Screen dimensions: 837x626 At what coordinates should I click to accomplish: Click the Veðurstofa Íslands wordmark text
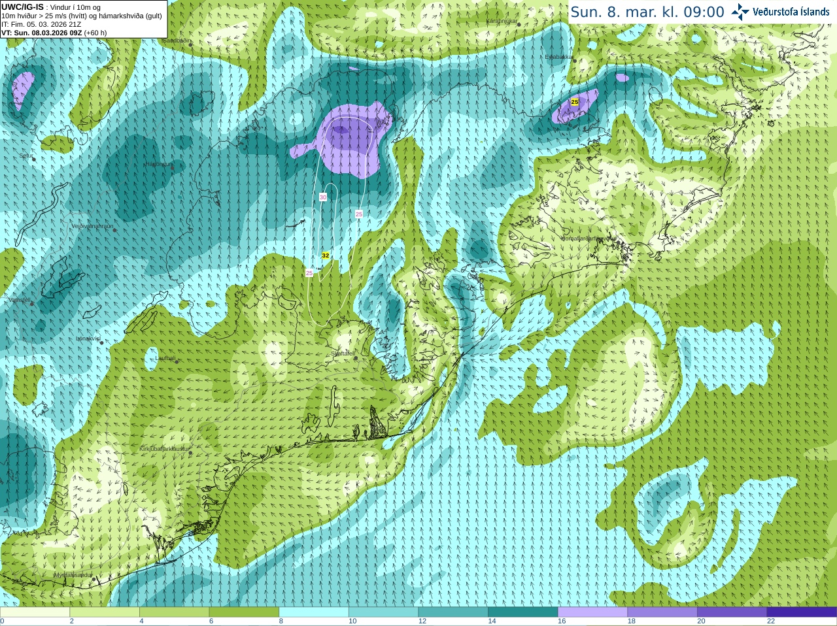coord(791,12)
